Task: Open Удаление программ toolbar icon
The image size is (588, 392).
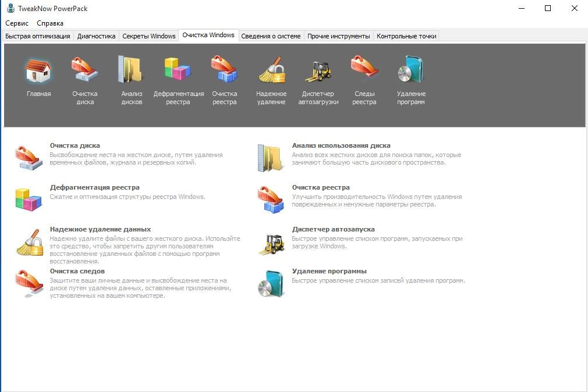Action: (411, 69)
